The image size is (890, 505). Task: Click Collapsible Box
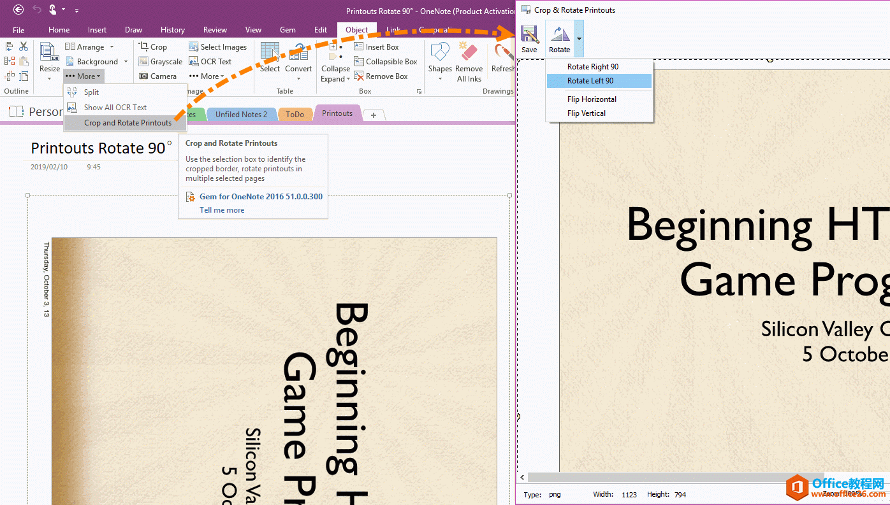(x=386, y=61)
